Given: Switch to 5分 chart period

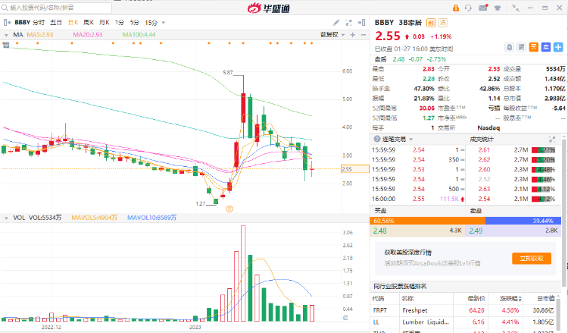Looking at the screenshot, I should (135, 23).
